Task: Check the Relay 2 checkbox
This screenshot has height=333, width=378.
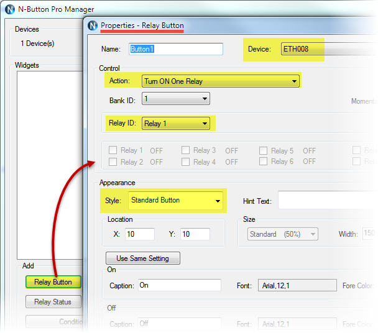Action: (113, 162)
